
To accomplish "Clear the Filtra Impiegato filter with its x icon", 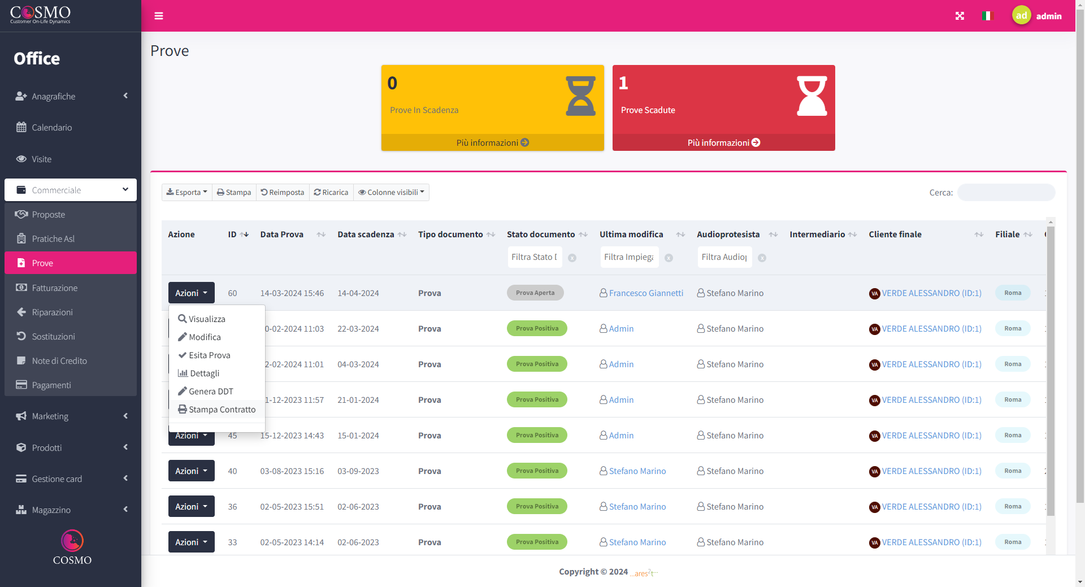I will point(669,258).
